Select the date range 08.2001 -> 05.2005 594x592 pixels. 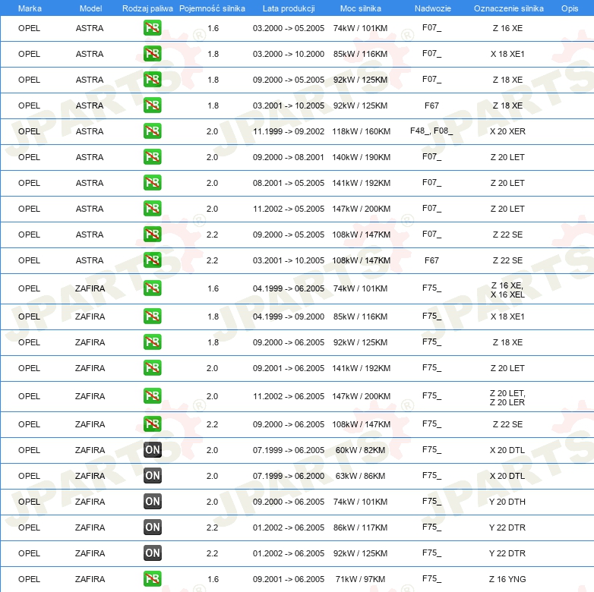[289, 183]
